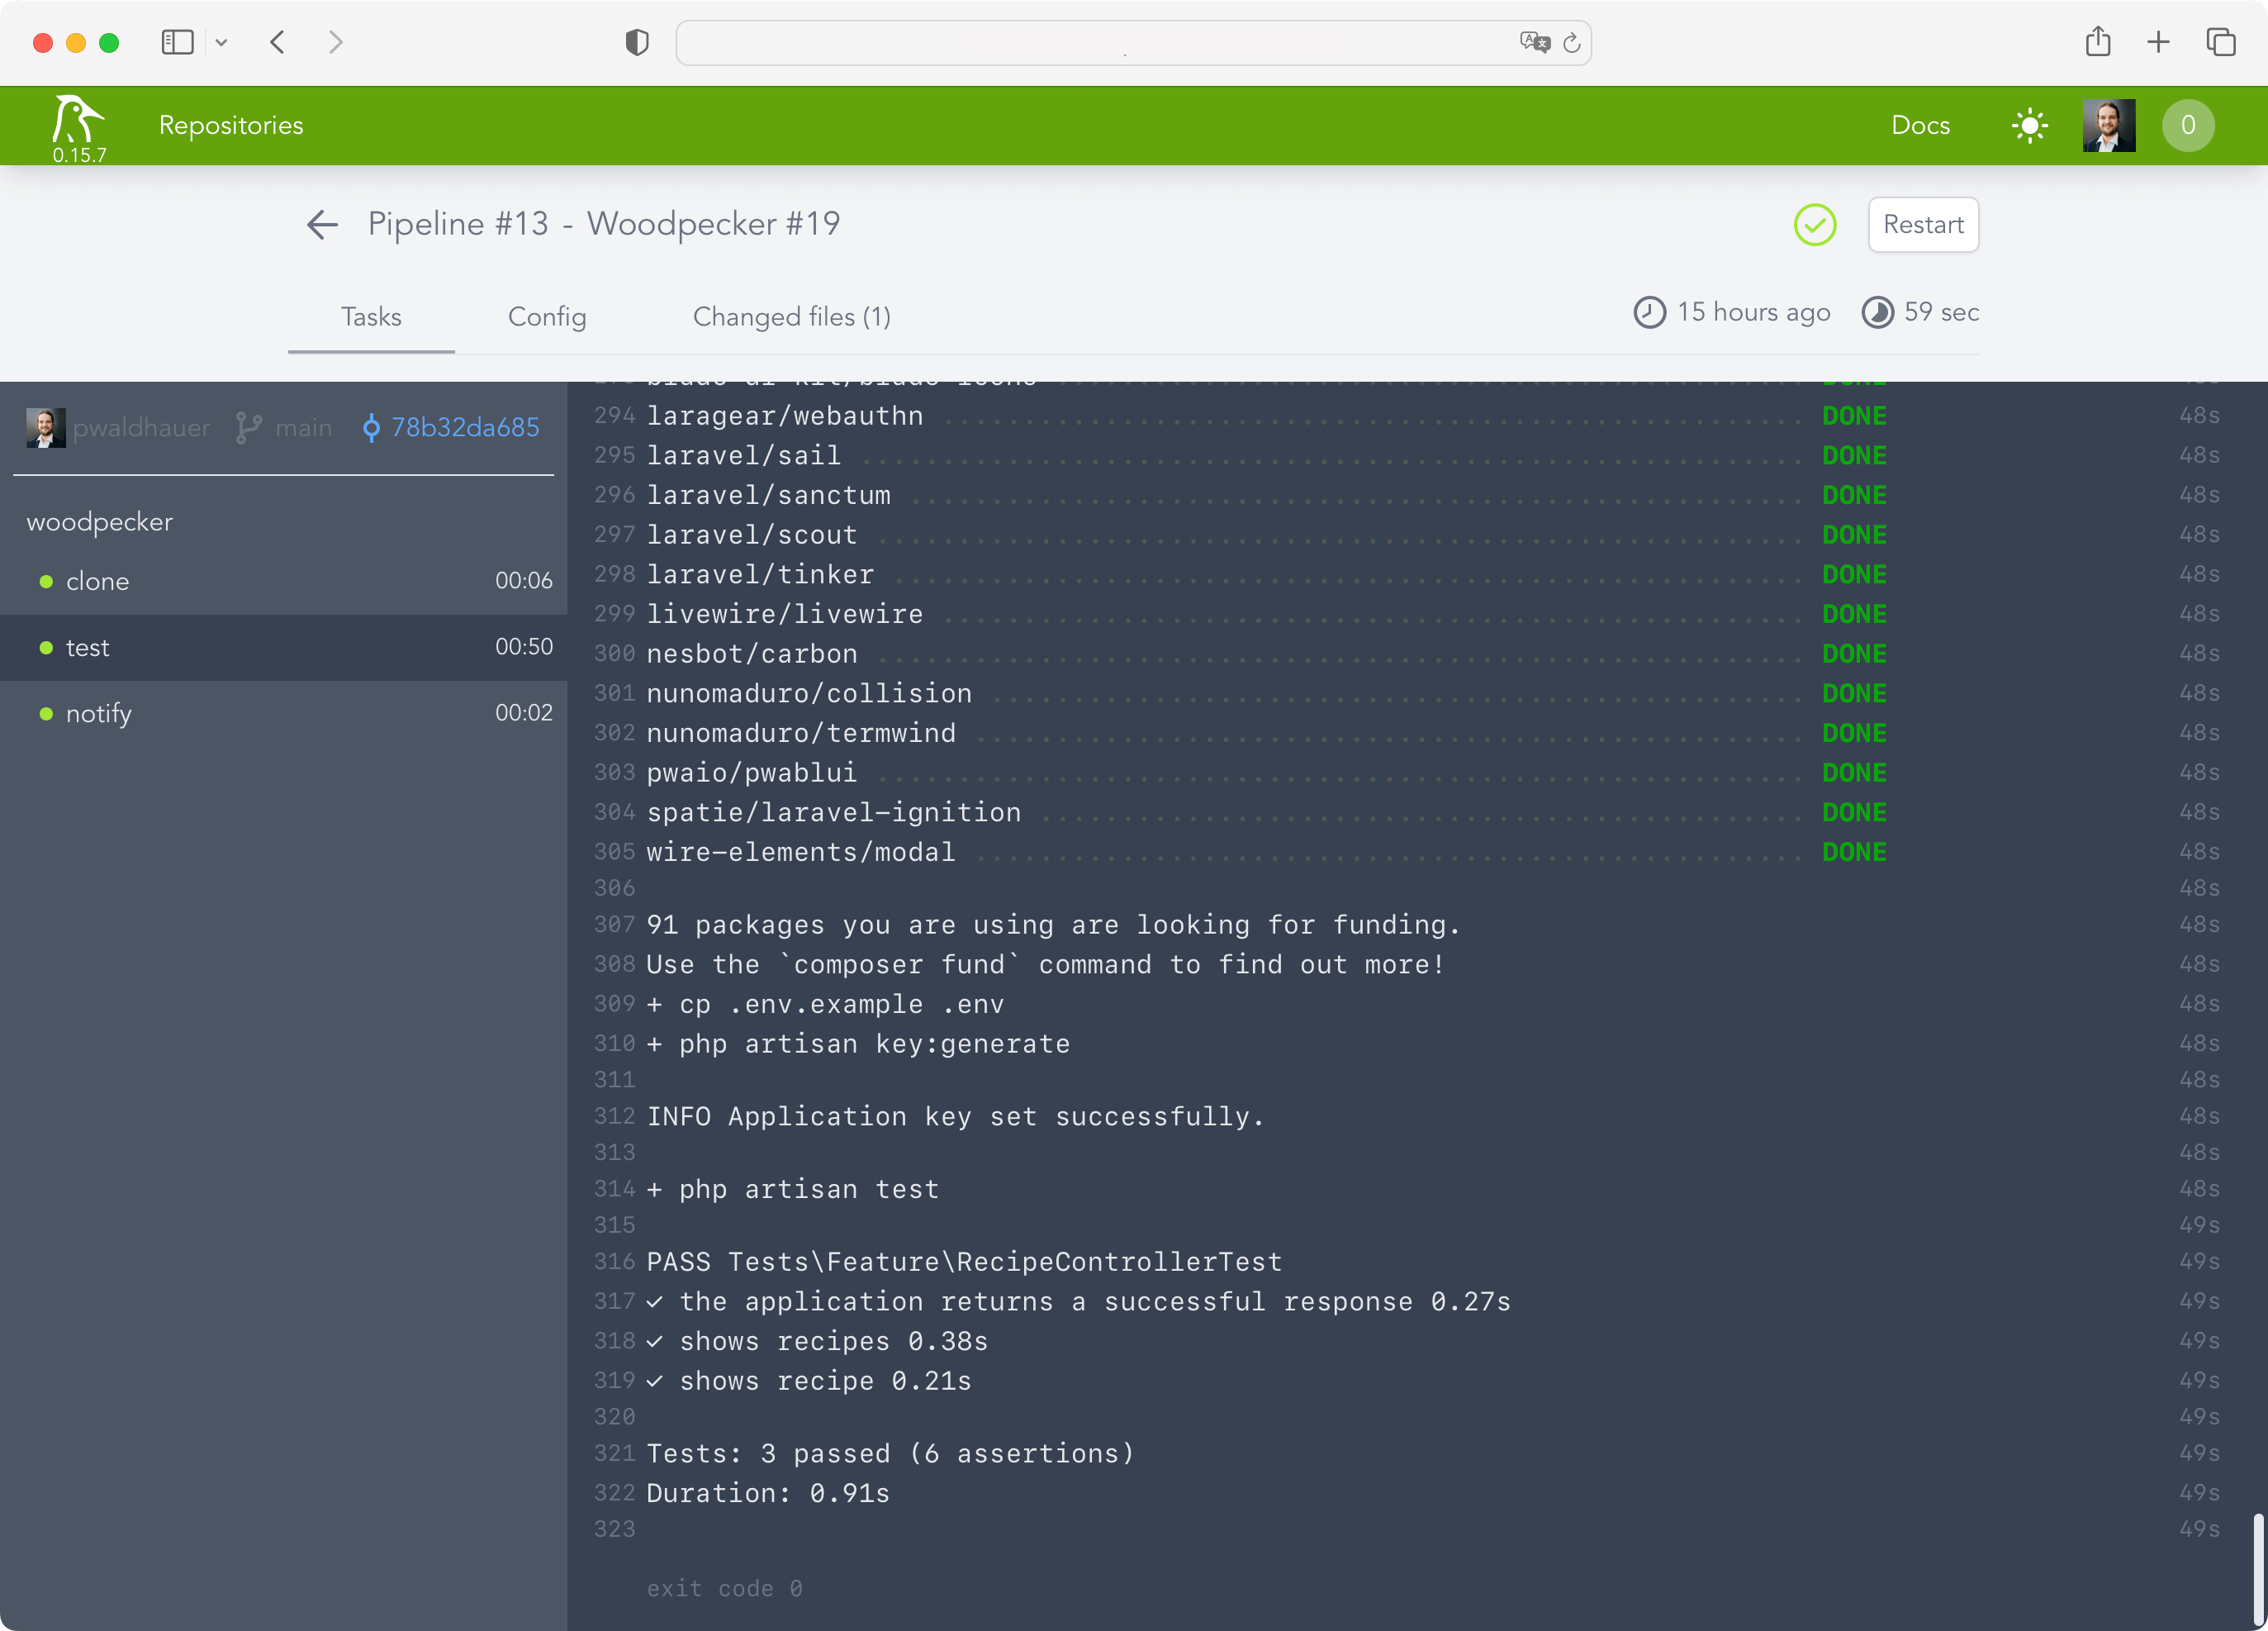Click the Woodpecker bird logo
2268x1631 pixels.
[x=77, y=119]
